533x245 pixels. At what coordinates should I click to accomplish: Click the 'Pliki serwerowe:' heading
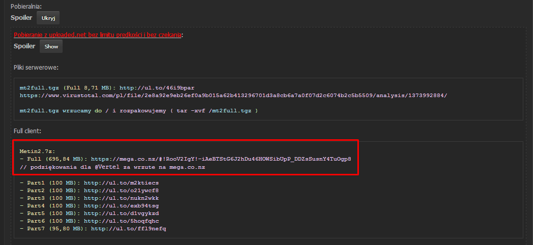tap(36, 68)
